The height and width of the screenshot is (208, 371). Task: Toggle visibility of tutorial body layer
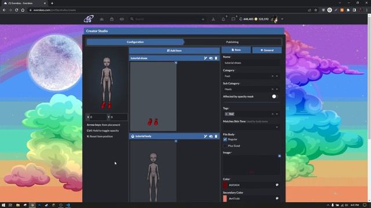tap(211, 136)
